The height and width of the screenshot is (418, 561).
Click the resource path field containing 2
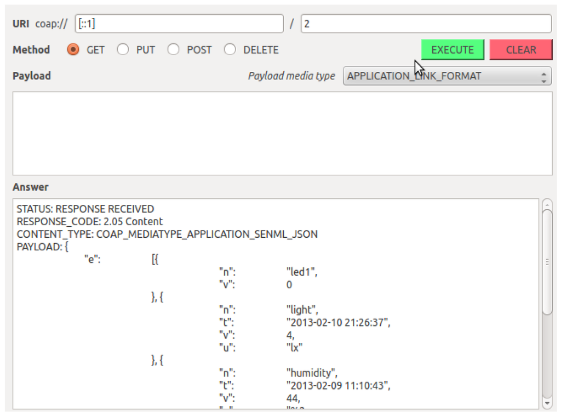[426, 24]
